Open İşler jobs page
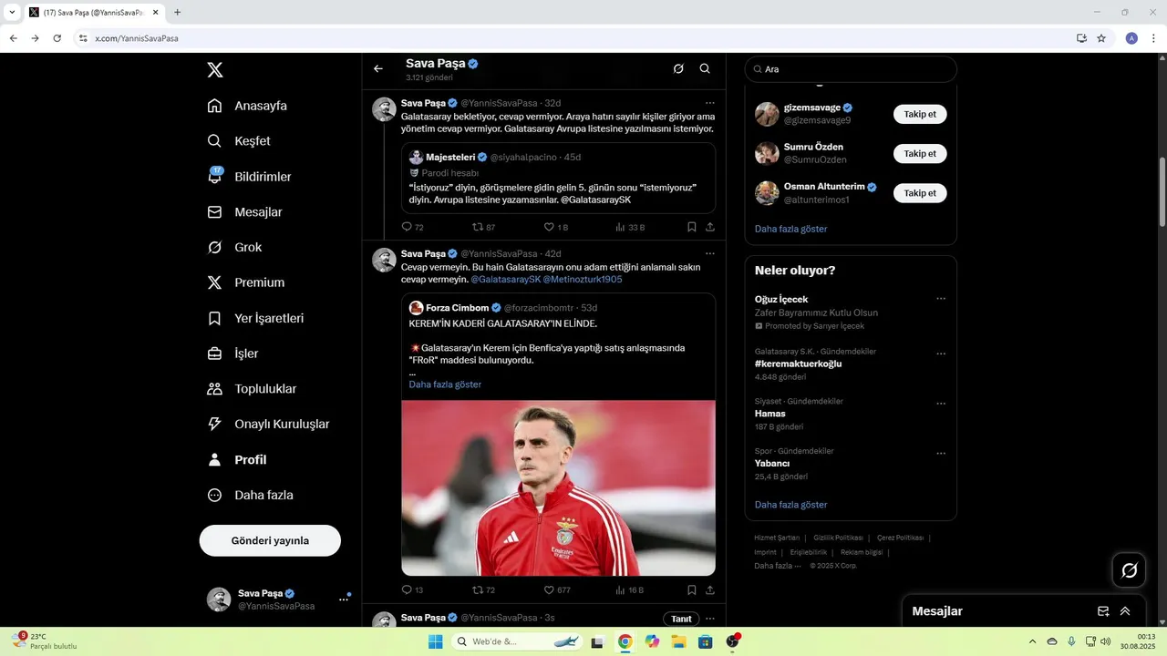 (232, 354)
